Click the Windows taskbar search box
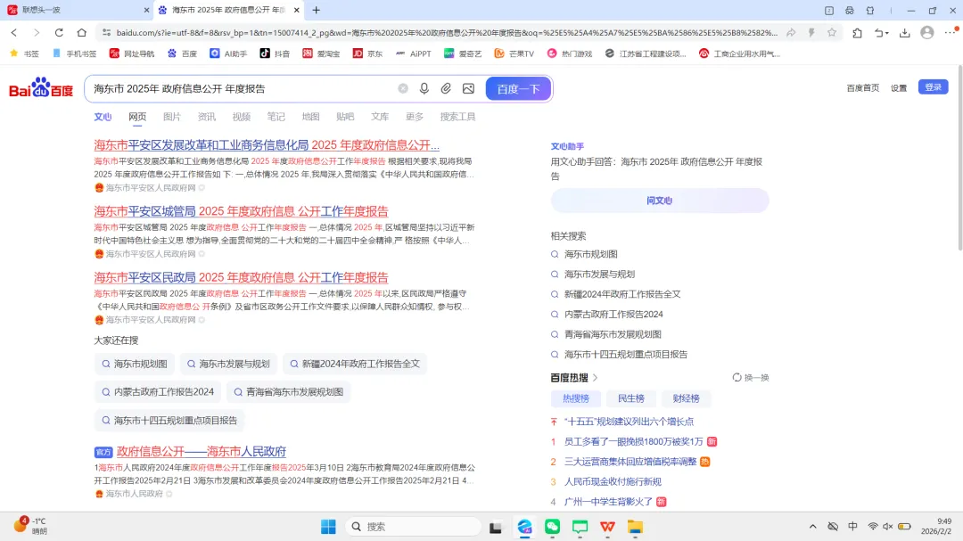 coord(414,527)
